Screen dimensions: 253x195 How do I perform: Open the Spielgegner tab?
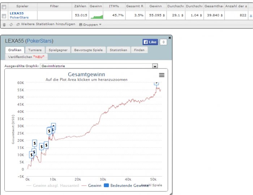[58, 50]
